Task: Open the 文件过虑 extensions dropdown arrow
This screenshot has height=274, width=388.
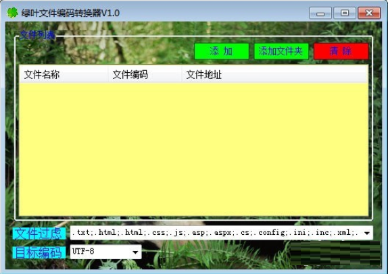Action: [367, 233]
